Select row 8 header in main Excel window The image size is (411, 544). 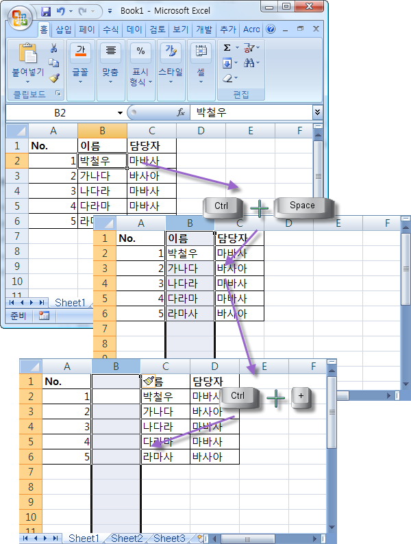(17, 251)
